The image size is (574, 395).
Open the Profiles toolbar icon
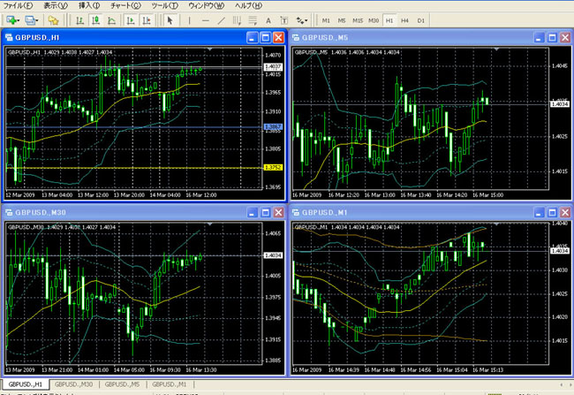29,19
